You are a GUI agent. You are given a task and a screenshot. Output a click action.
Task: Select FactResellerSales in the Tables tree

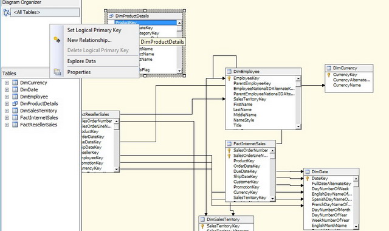[x=38, y=124]
